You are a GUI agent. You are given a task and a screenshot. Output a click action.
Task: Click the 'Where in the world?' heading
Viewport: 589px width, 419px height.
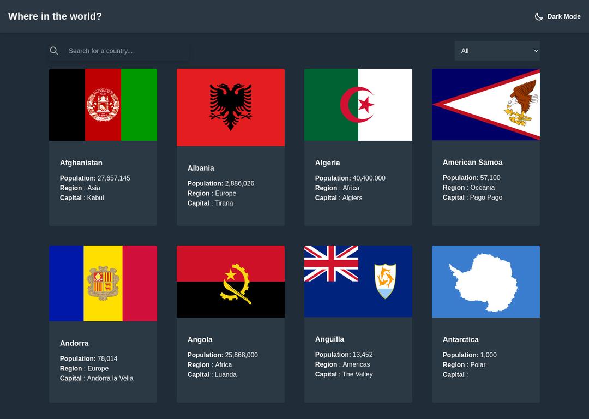click(55, 16)
